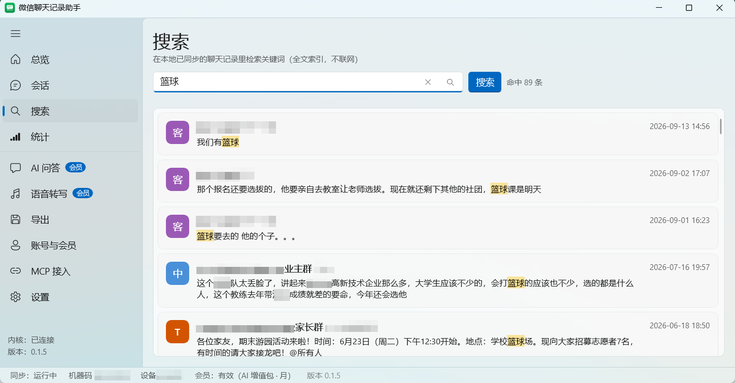The height and width of the screenshot is (383, 735).
Task: Click the orange T avatar in 家长群 result
Action: (x=177, y=332)
